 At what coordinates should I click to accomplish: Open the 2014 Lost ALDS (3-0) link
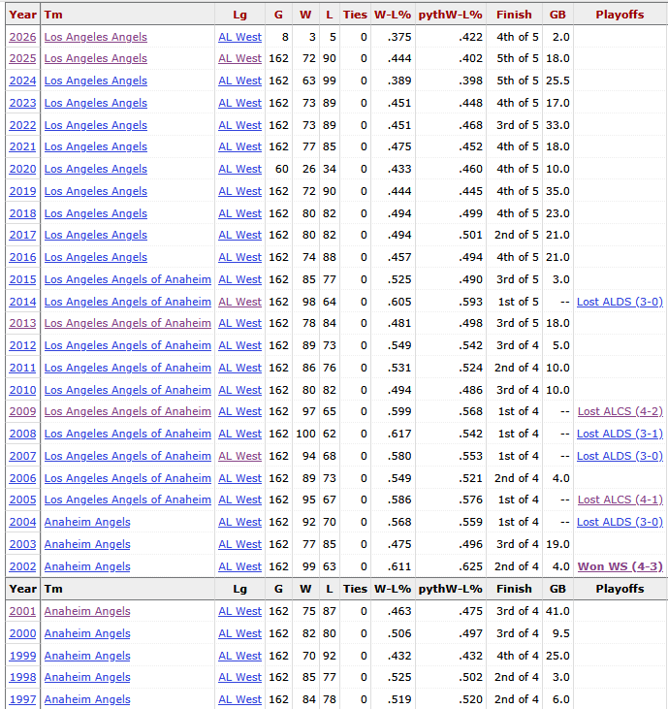pyautogui.click(x=620, y=302)
